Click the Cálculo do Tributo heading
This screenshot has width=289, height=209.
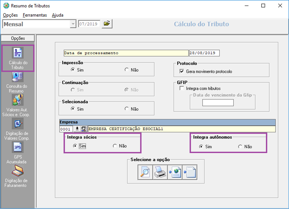click(x=202, y=24)
